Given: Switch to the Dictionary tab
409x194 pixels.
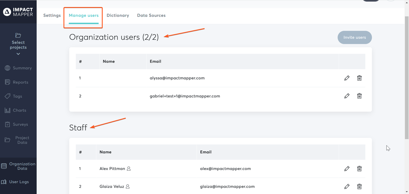Looking at the screenshot, I should click(x=118, y=15).
